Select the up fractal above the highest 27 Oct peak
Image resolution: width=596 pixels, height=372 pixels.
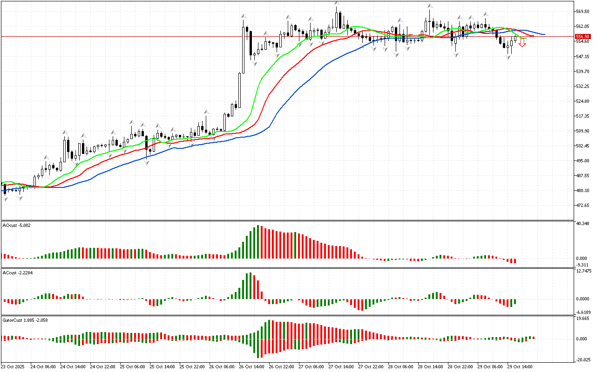click(336, 4)
